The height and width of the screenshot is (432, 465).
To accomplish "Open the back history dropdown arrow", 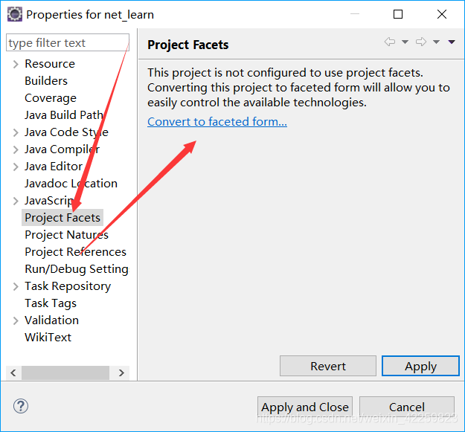I will coord(405,42).
